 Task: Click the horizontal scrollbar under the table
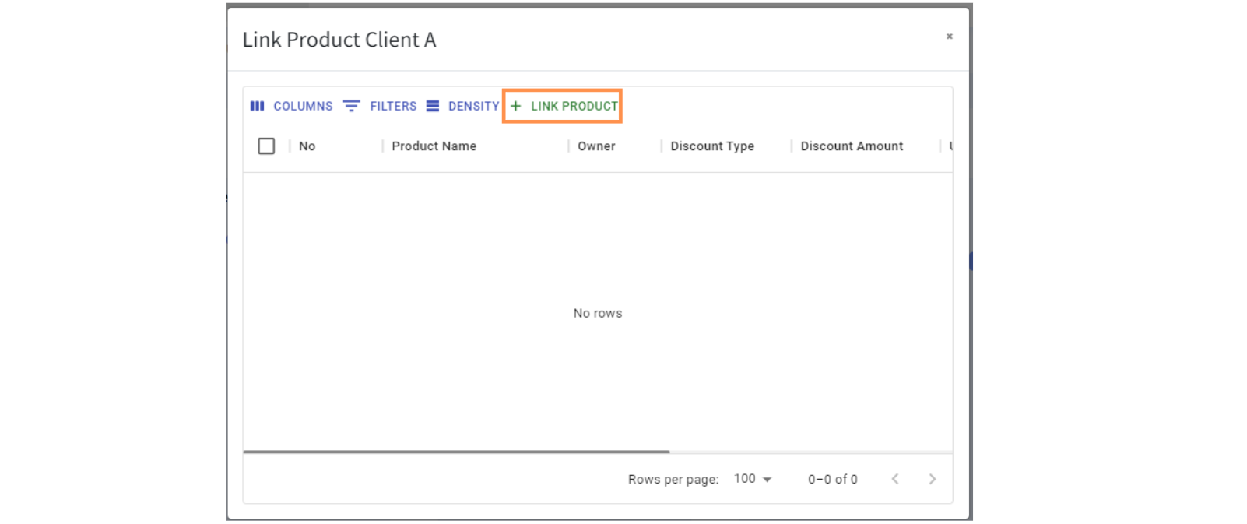click(x=456, y=452)
